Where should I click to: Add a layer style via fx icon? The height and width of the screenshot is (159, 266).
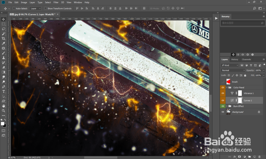click(235, 157)
